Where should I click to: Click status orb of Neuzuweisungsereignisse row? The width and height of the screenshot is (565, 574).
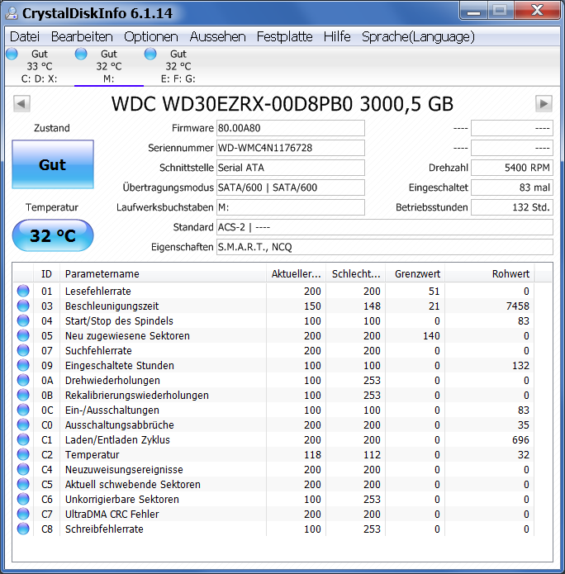tap(23, 470)
